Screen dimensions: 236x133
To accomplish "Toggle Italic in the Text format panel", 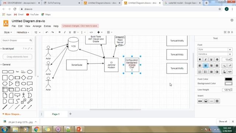I will (206, 59).
